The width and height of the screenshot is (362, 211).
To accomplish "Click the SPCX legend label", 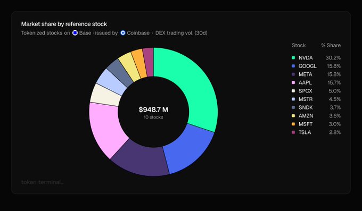I will 305,91.
